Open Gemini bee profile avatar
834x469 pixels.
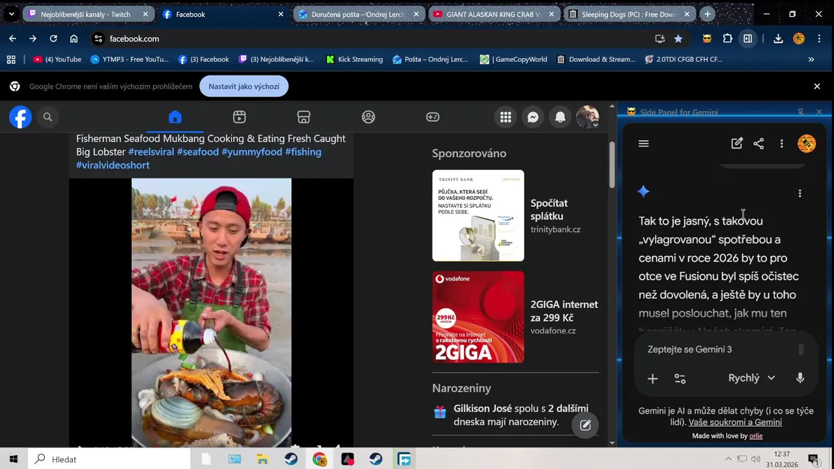807,143
